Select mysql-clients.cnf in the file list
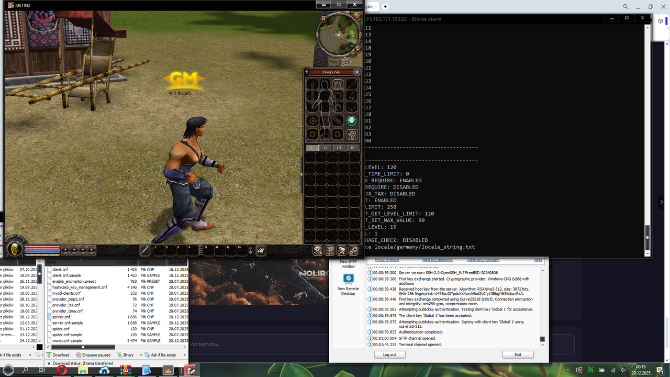 (x=66, y=293)
